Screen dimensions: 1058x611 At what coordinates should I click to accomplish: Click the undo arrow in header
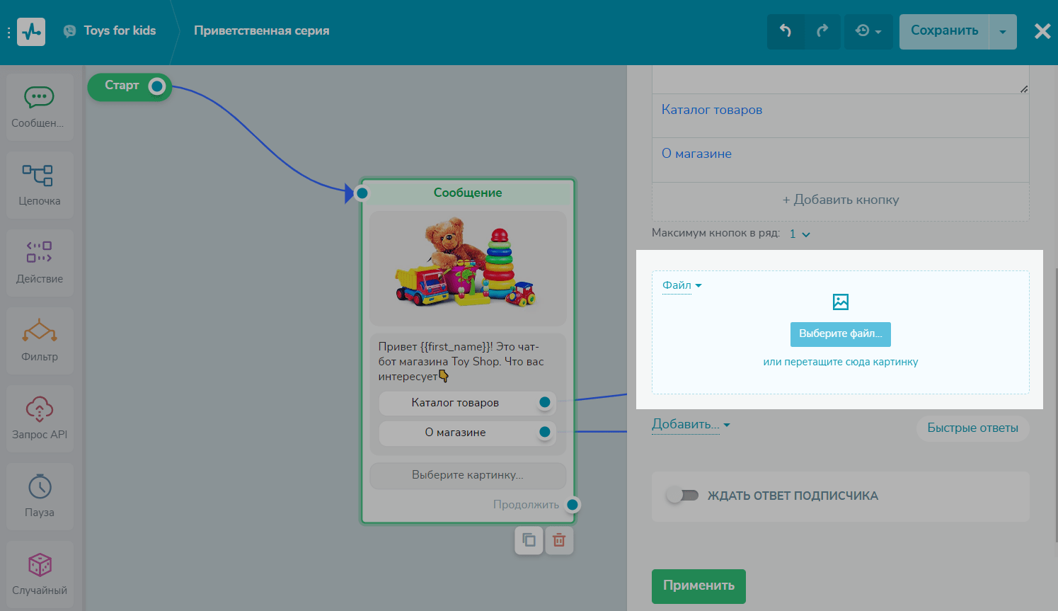tap(786, 31)
